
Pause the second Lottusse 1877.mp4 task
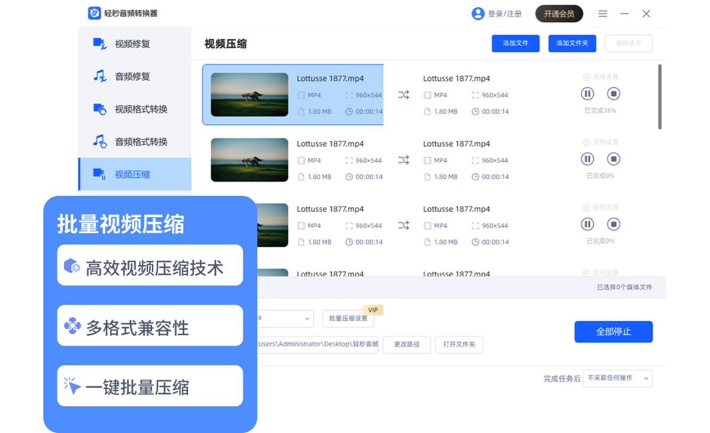point(587,159)
